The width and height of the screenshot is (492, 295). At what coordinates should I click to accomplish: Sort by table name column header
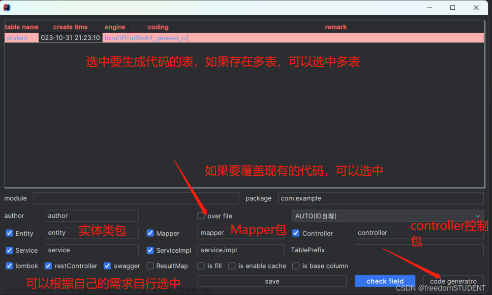(x=22, y=27)
